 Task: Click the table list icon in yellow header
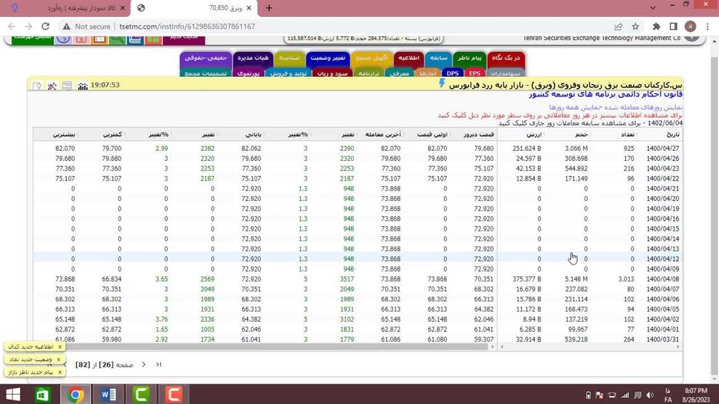point(67,86)
